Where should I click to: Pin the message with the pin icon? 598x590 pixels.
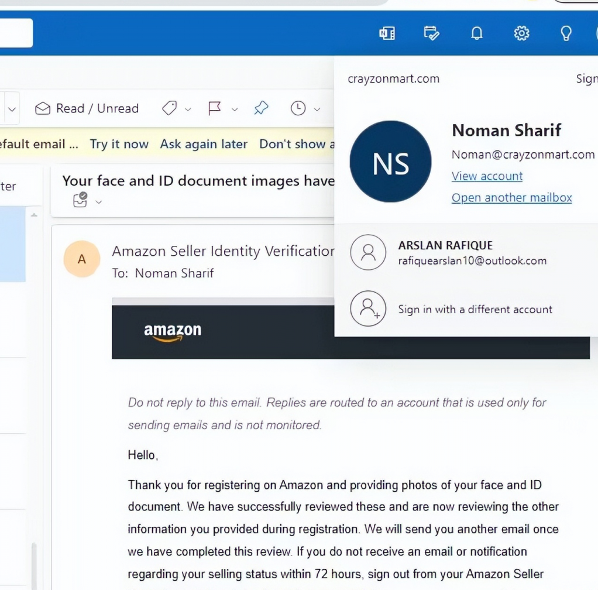pyautogui.click(x=261, y=108)
